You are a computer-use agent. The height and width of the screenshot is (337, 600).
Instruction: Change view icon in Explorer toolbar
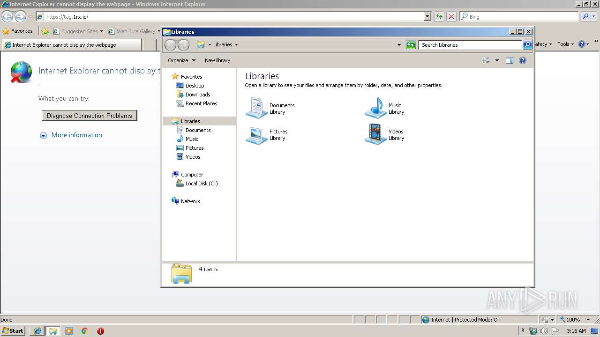pyautogui.click(x=486, y=60)
